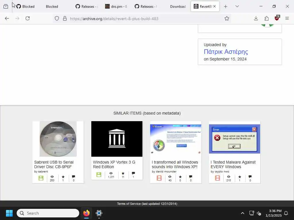The height and width of the screenshot is (220, 294).
Task: Open the Terms of Service link
Action: click(x=147, y=204)
